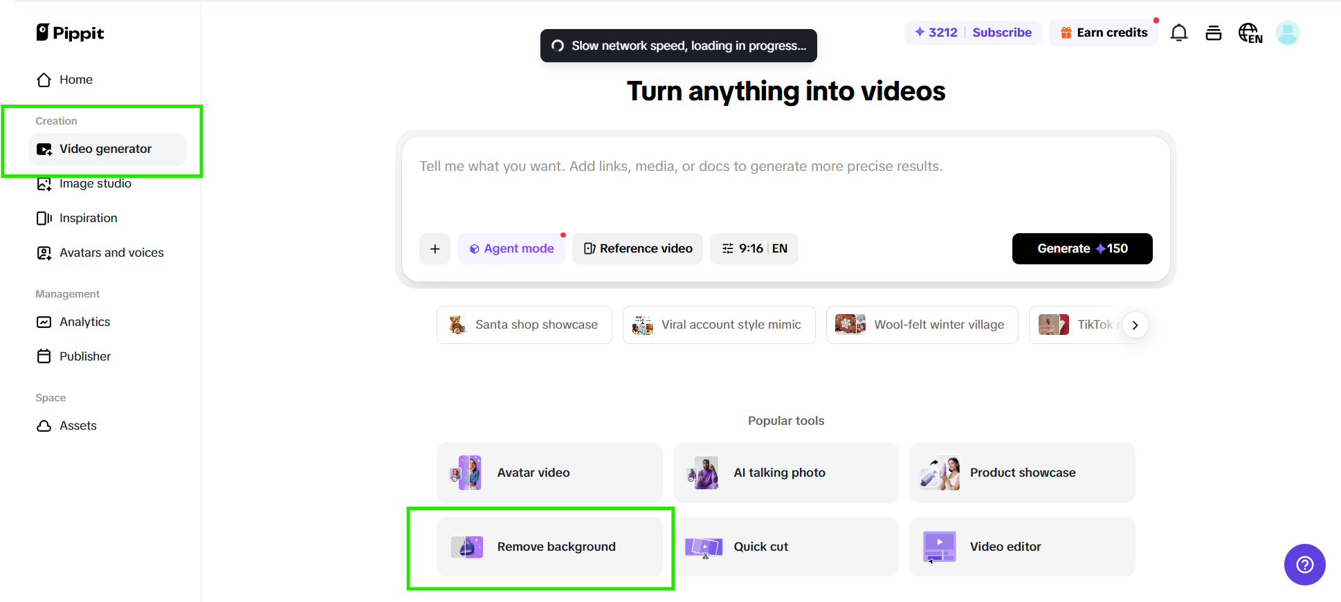Screen dimensions: 1341x602
Task: Click the Subscribe link
Action: (1001, 33)
